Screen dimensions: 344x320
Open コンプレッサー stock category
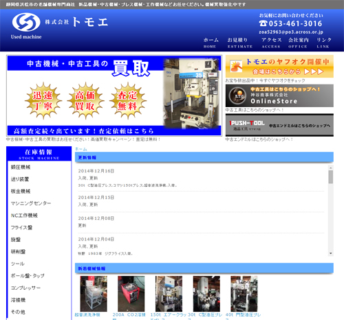point(25,288)
